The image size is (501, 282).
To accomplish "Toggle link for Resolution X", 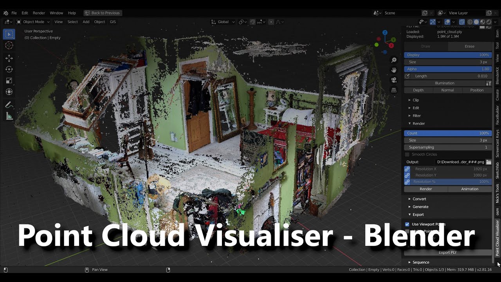I will point(407,169).
